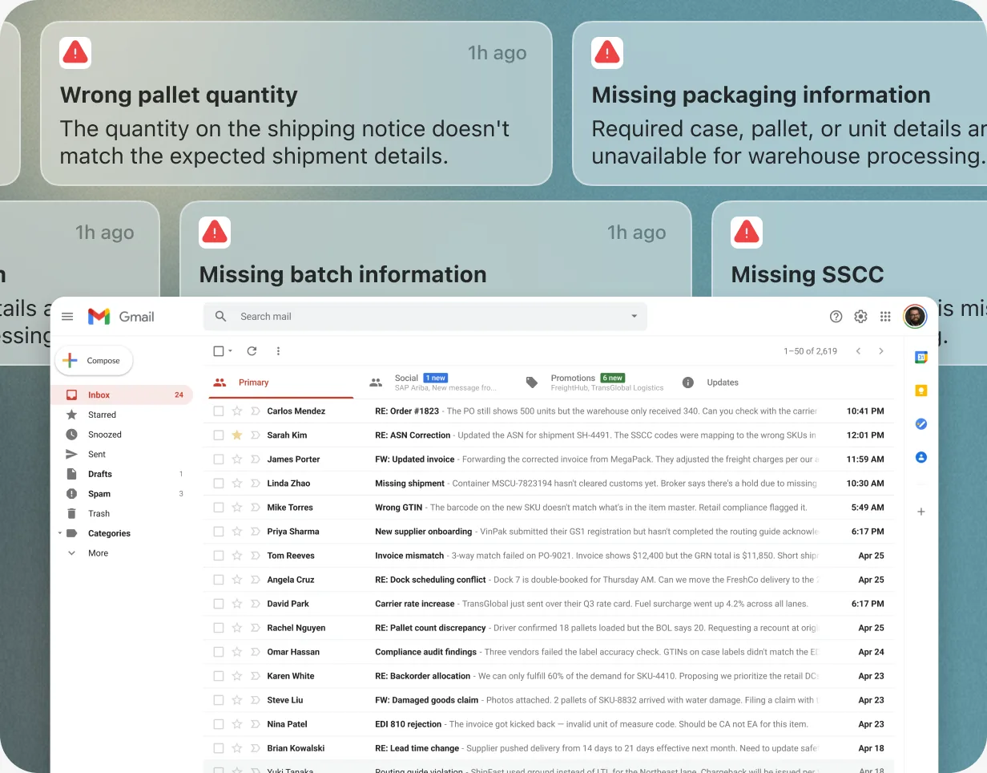Open the Wrong pallet quantity notification card
This screenshot has height=773, width=987.
(x=296, y=103)
